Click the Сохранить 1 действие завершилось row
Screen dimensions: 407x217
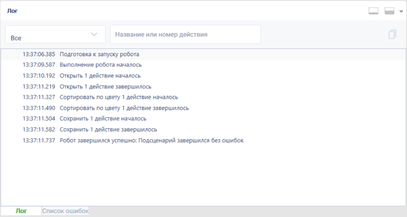coord(203,129)
